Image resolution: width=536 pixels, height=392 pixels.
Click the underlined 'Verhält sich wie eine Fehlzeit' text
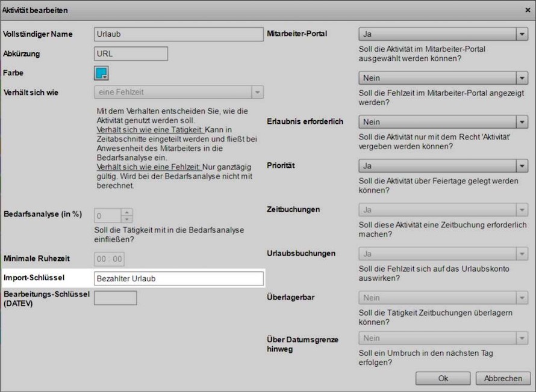(149, 167)
